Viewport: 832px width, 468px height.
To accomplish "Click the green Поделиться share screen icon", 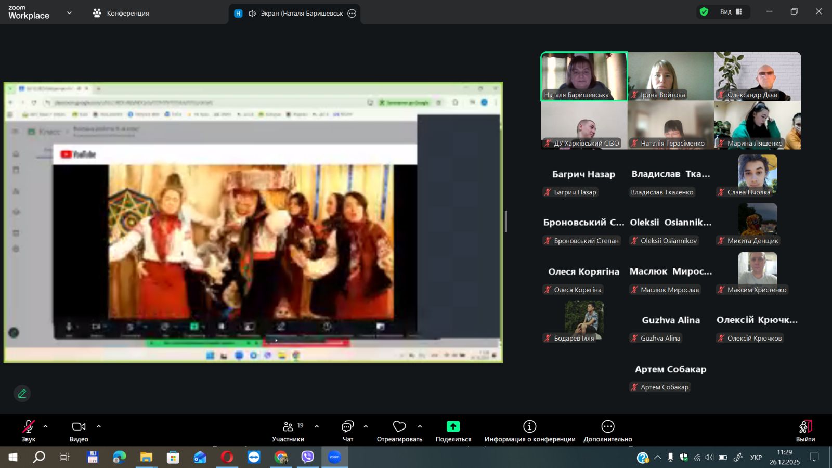I will pos(453,427).
